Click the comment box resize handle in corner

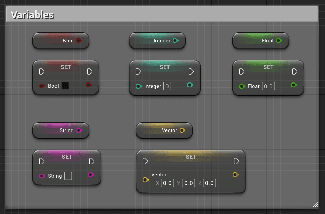tap(315, 205)
